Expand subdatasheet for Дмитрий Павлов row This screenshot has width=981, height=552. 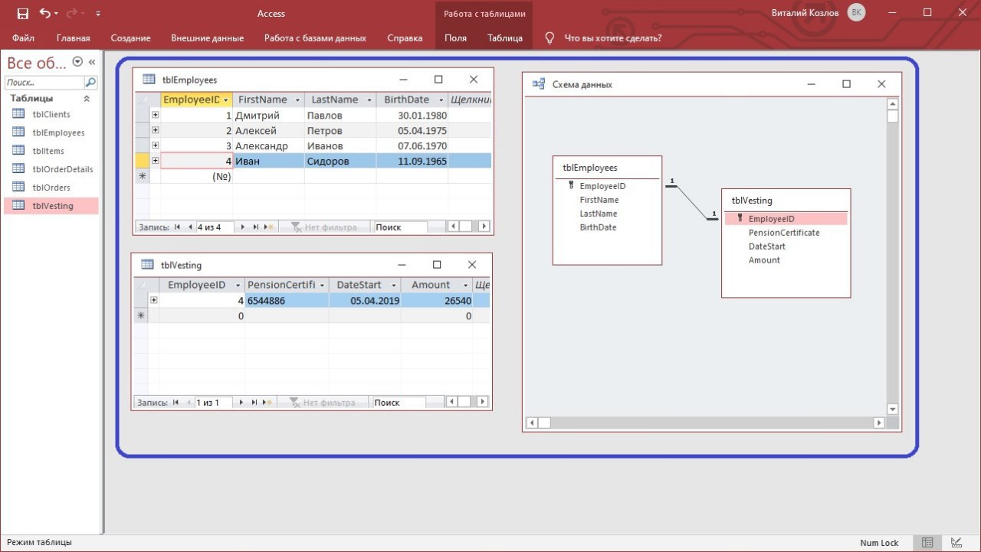pyautogui.click(x=155, y=116)
